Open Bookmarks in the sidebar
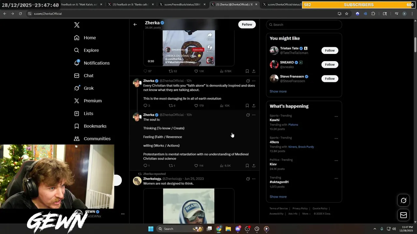 [90, 126]
